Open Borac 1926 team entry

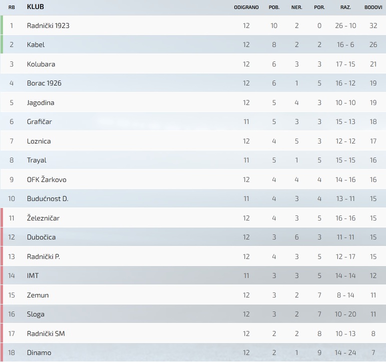(x=44, y=83)
